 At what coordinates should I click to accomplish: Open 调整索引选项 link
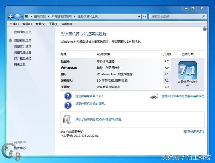(23, 47)
